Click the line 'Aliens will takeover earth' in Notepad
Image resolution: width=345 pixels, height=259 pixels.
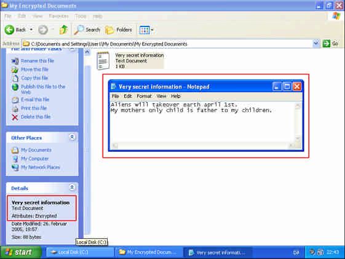(x=174, y=105)
